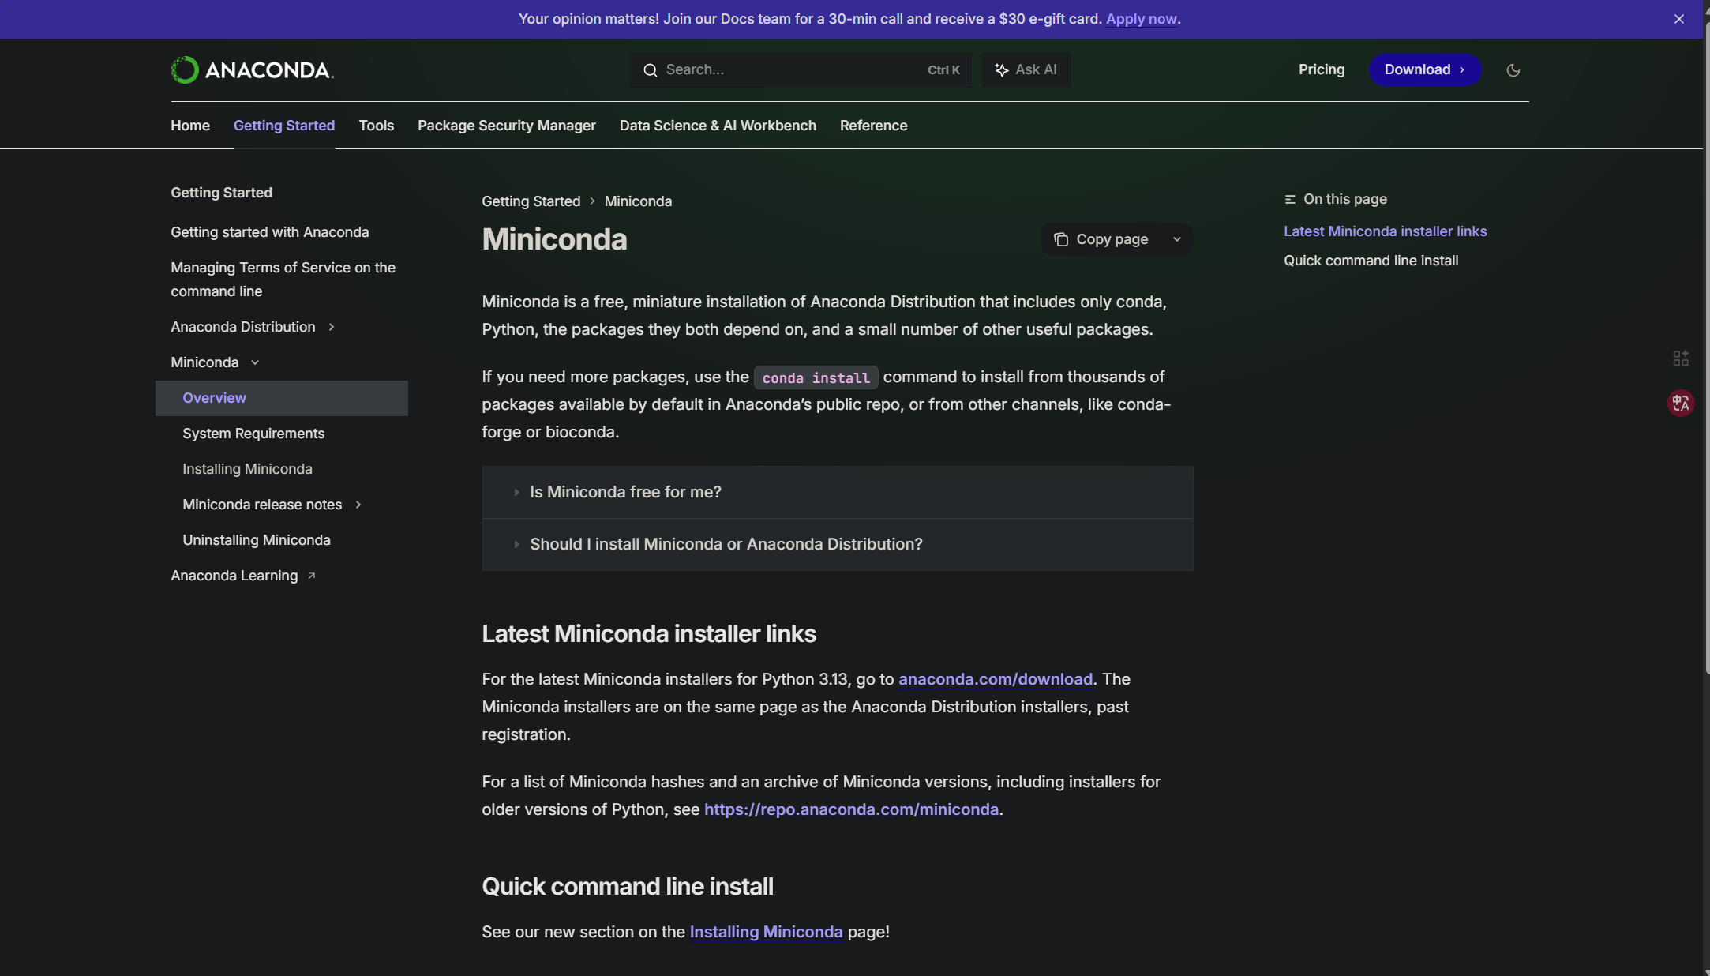1710x976 pixels.
Task: Expand Miniconda release notes chevron
Action: [358, 505]
